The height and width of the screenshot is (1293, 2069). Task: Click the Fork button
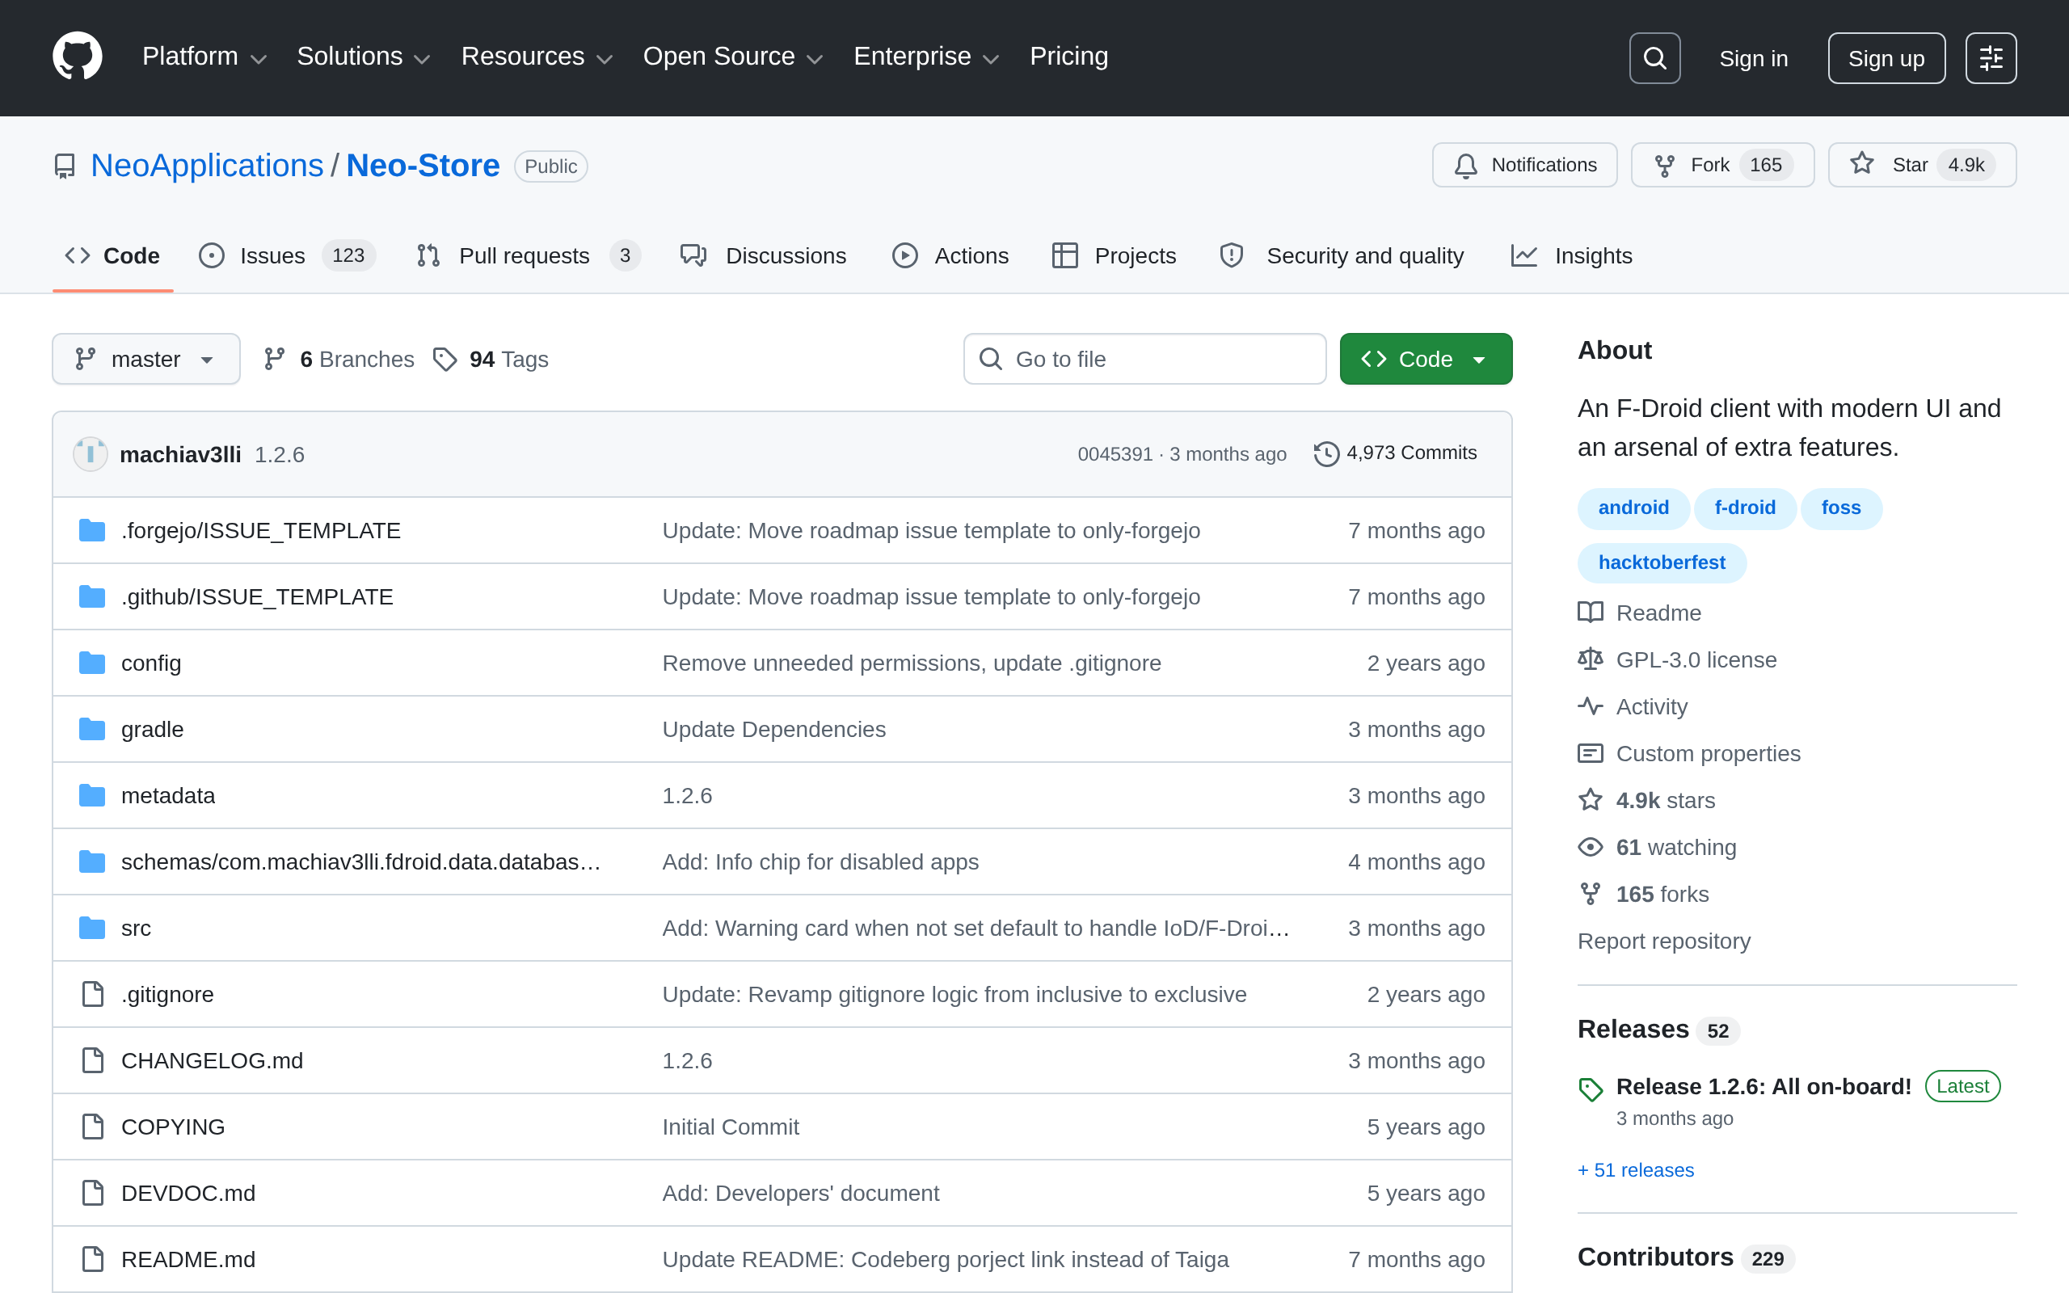(1722, 165)
